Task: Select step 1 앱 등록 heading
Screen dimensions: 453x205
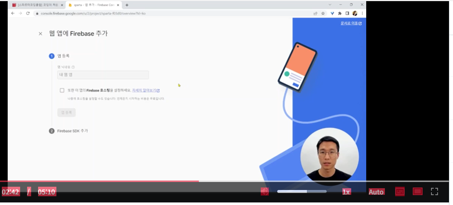Action: 59,56
